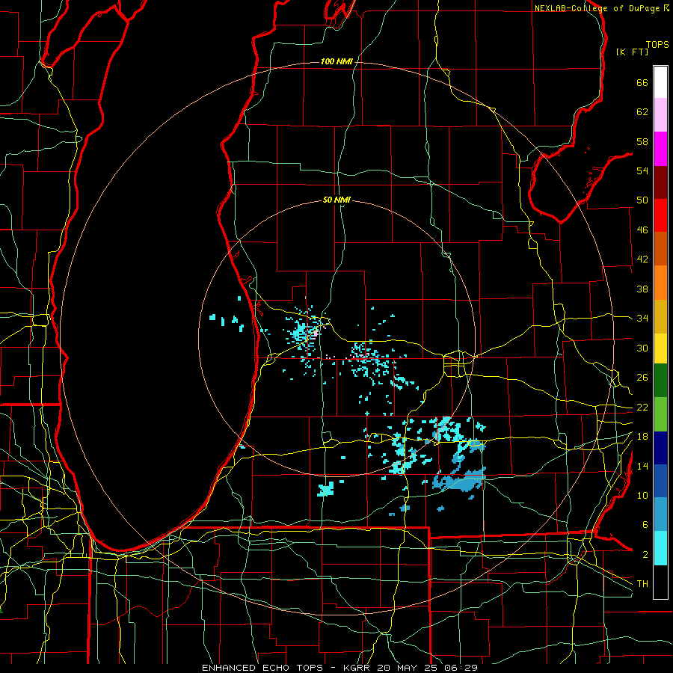
Task: Click the legend value 66
Action: coord(642,83)
